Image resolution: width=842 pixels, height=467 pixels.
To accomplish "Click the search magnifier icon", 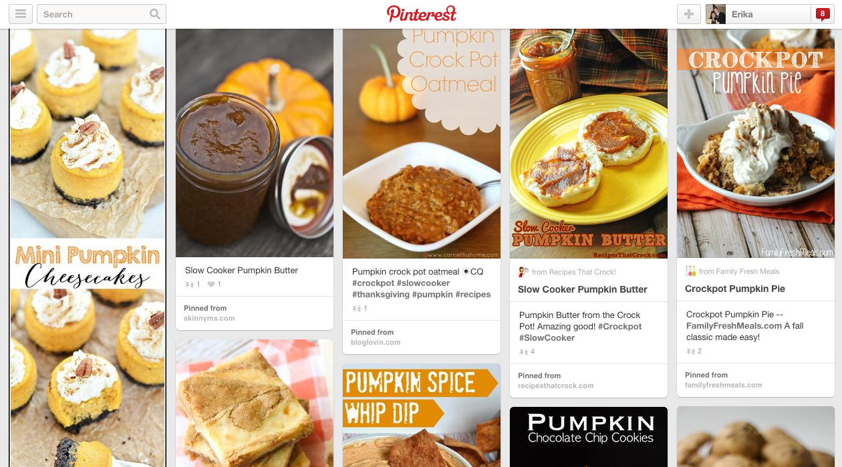I will pos(155,14).
